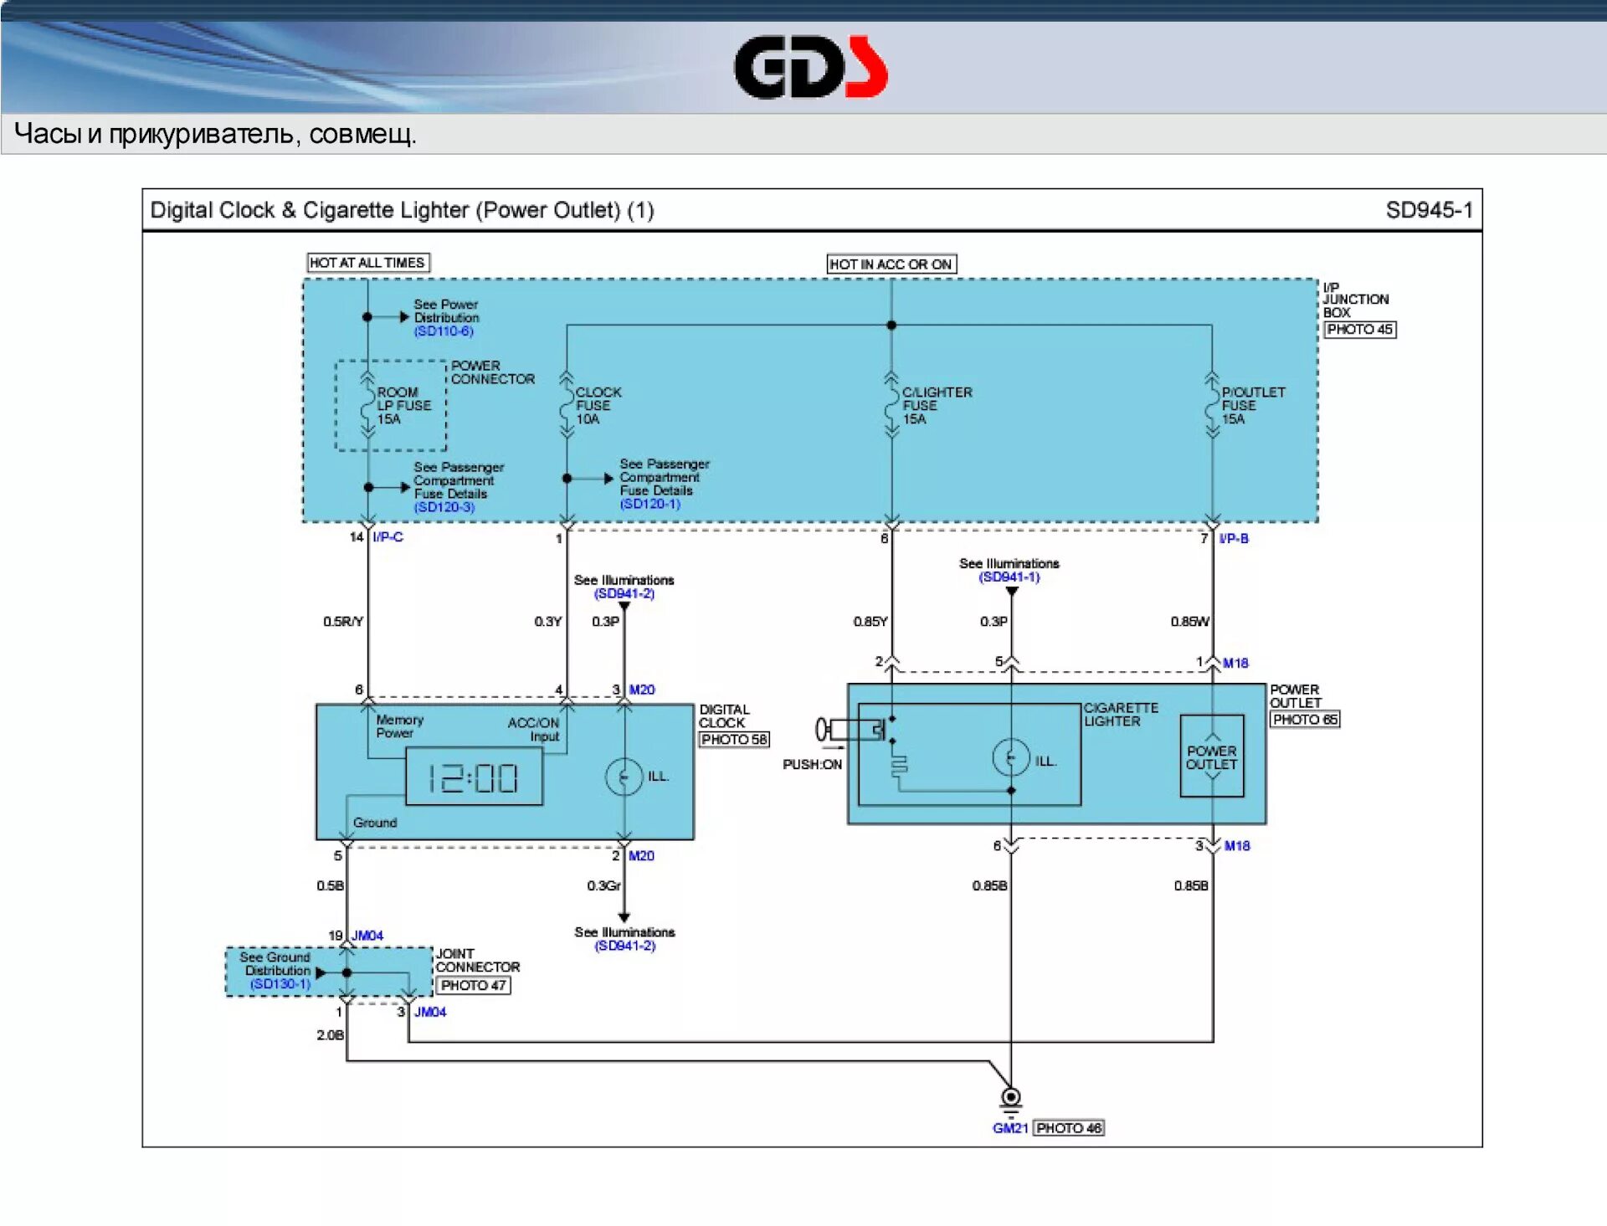Click the 12:00 digital clock display
1607x1226 pixels.
point(474,777)
